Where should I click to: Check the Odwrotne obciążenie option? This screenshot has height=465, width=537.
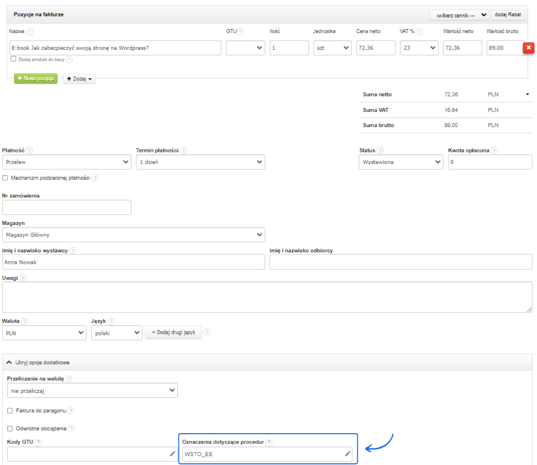pyautogui.click(x=10, y=428)
